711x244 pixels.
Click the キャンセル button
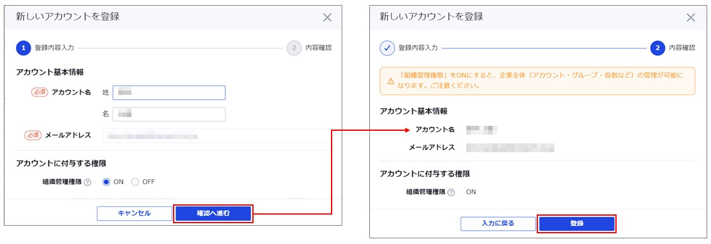[x=134, y=213]
